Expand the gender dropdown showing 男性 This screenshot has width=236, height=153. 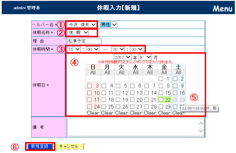[109, 25]
